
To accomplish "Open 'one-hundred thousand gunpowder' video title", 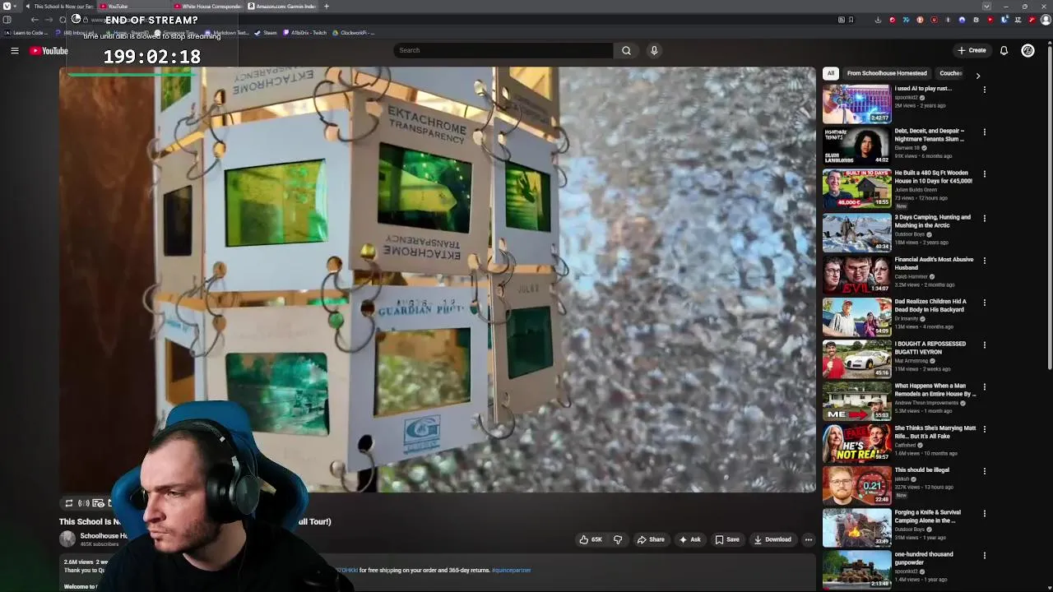I will click(924, 558).
